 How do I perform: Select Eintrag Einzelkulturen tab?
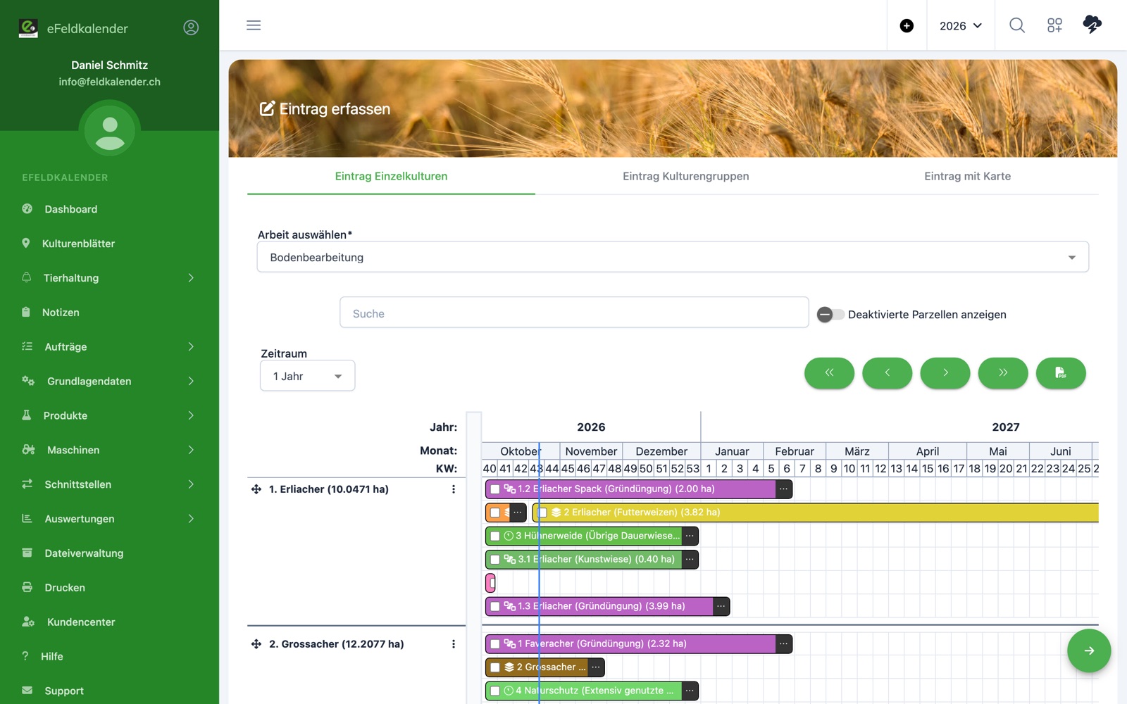(391, 176)
